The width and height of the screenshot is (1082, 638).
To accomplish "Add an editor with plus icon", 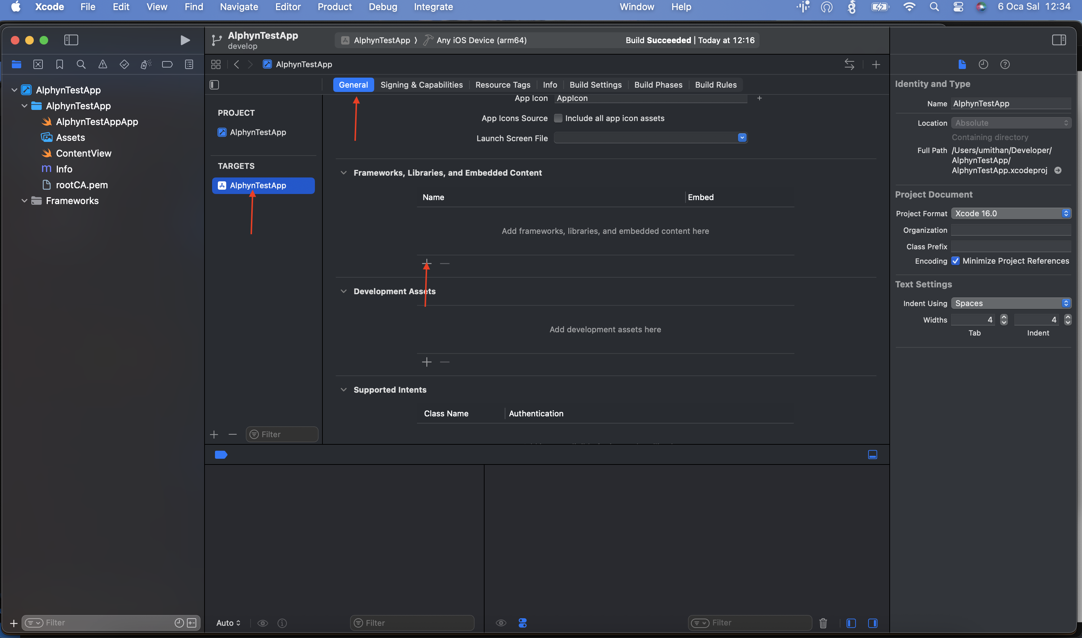I will coord(876,65).
